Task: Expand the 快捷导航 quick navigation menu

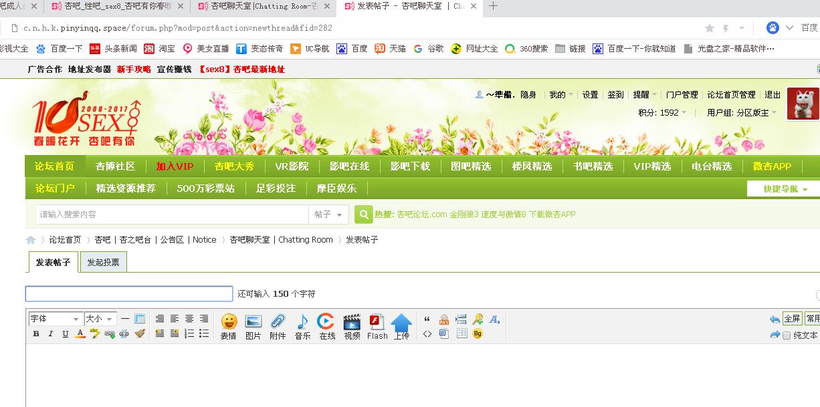Action: (x=785, y=189)
